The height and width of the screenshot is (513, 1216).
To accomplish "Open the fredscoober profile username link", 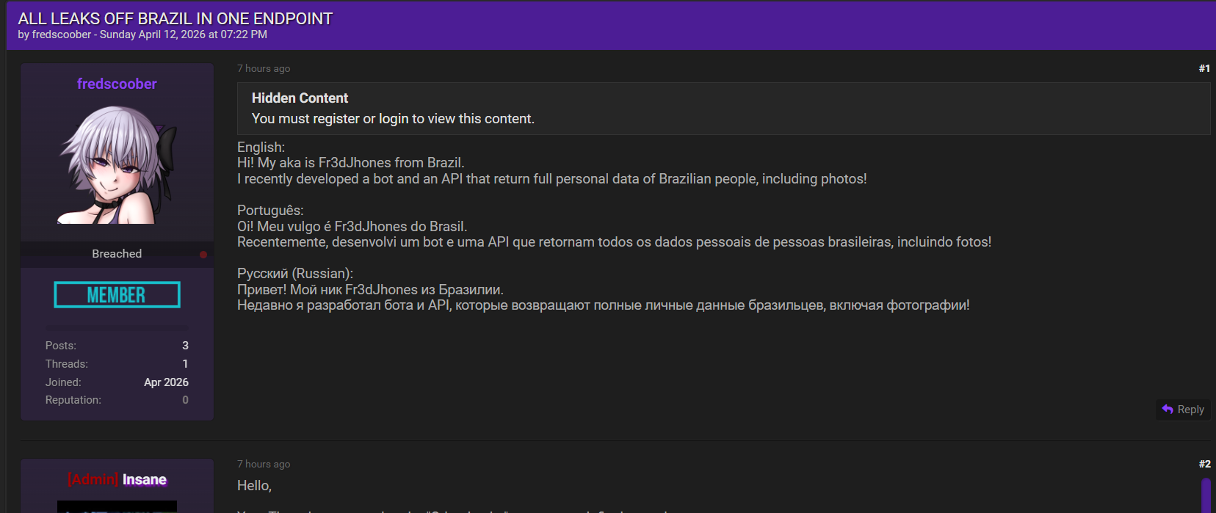I will (117, 84).
